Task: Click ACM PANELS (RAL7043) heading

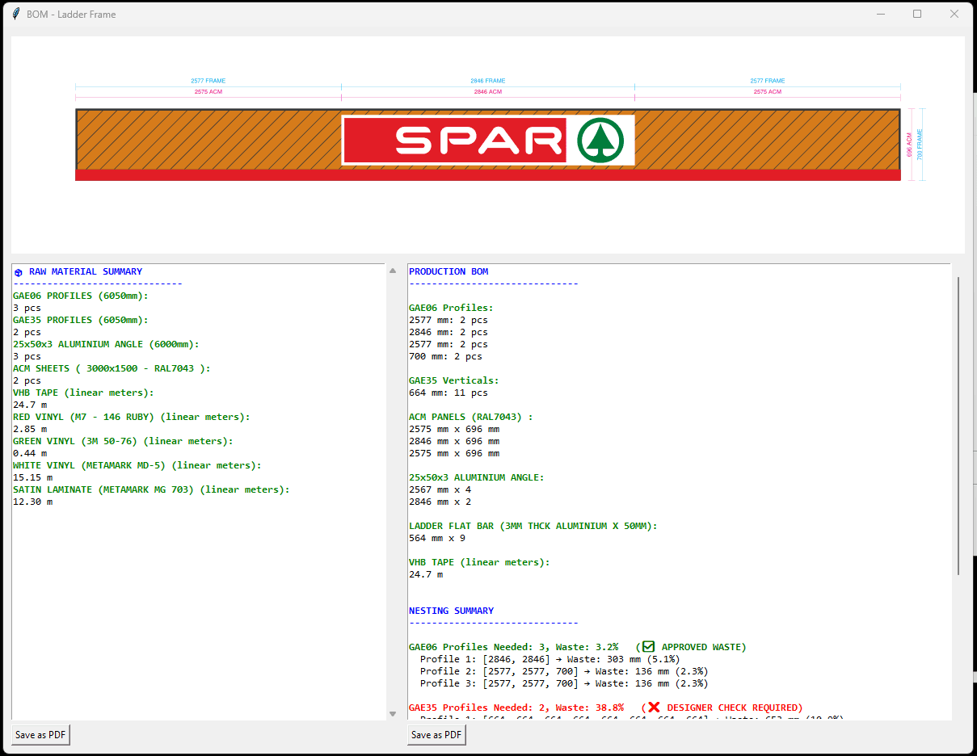Action: [471, 417]
